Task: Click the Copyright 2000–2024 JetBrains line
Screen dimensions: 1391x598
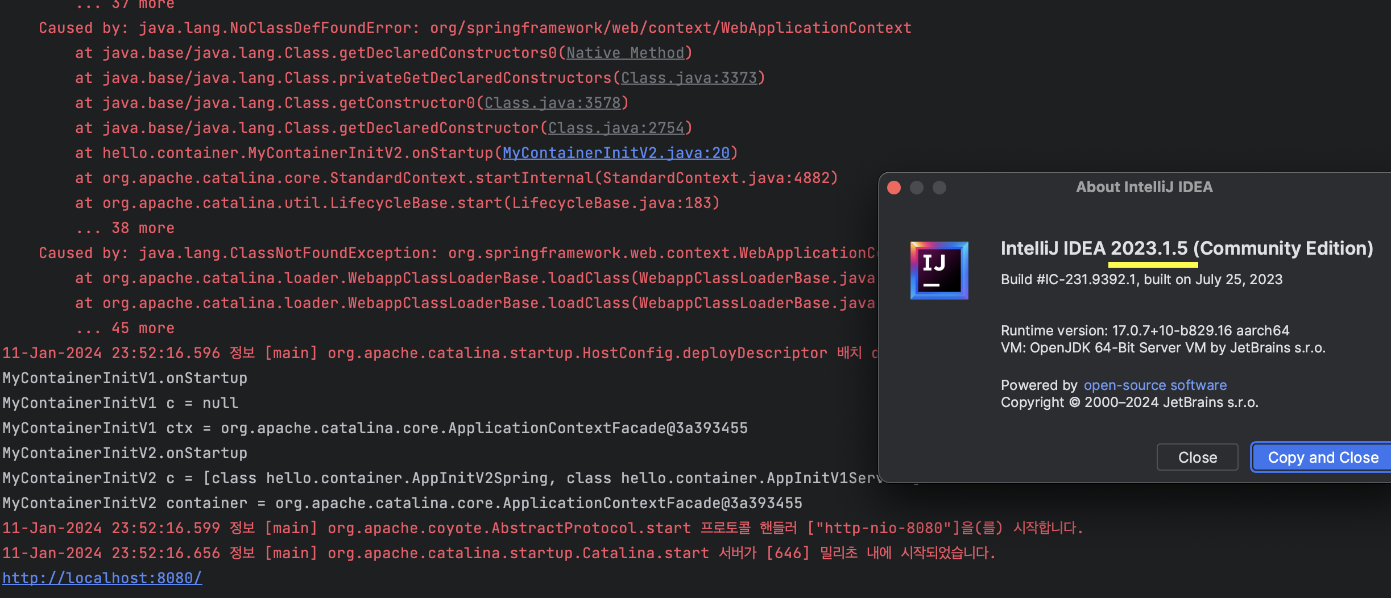Action: (1129, 402)
